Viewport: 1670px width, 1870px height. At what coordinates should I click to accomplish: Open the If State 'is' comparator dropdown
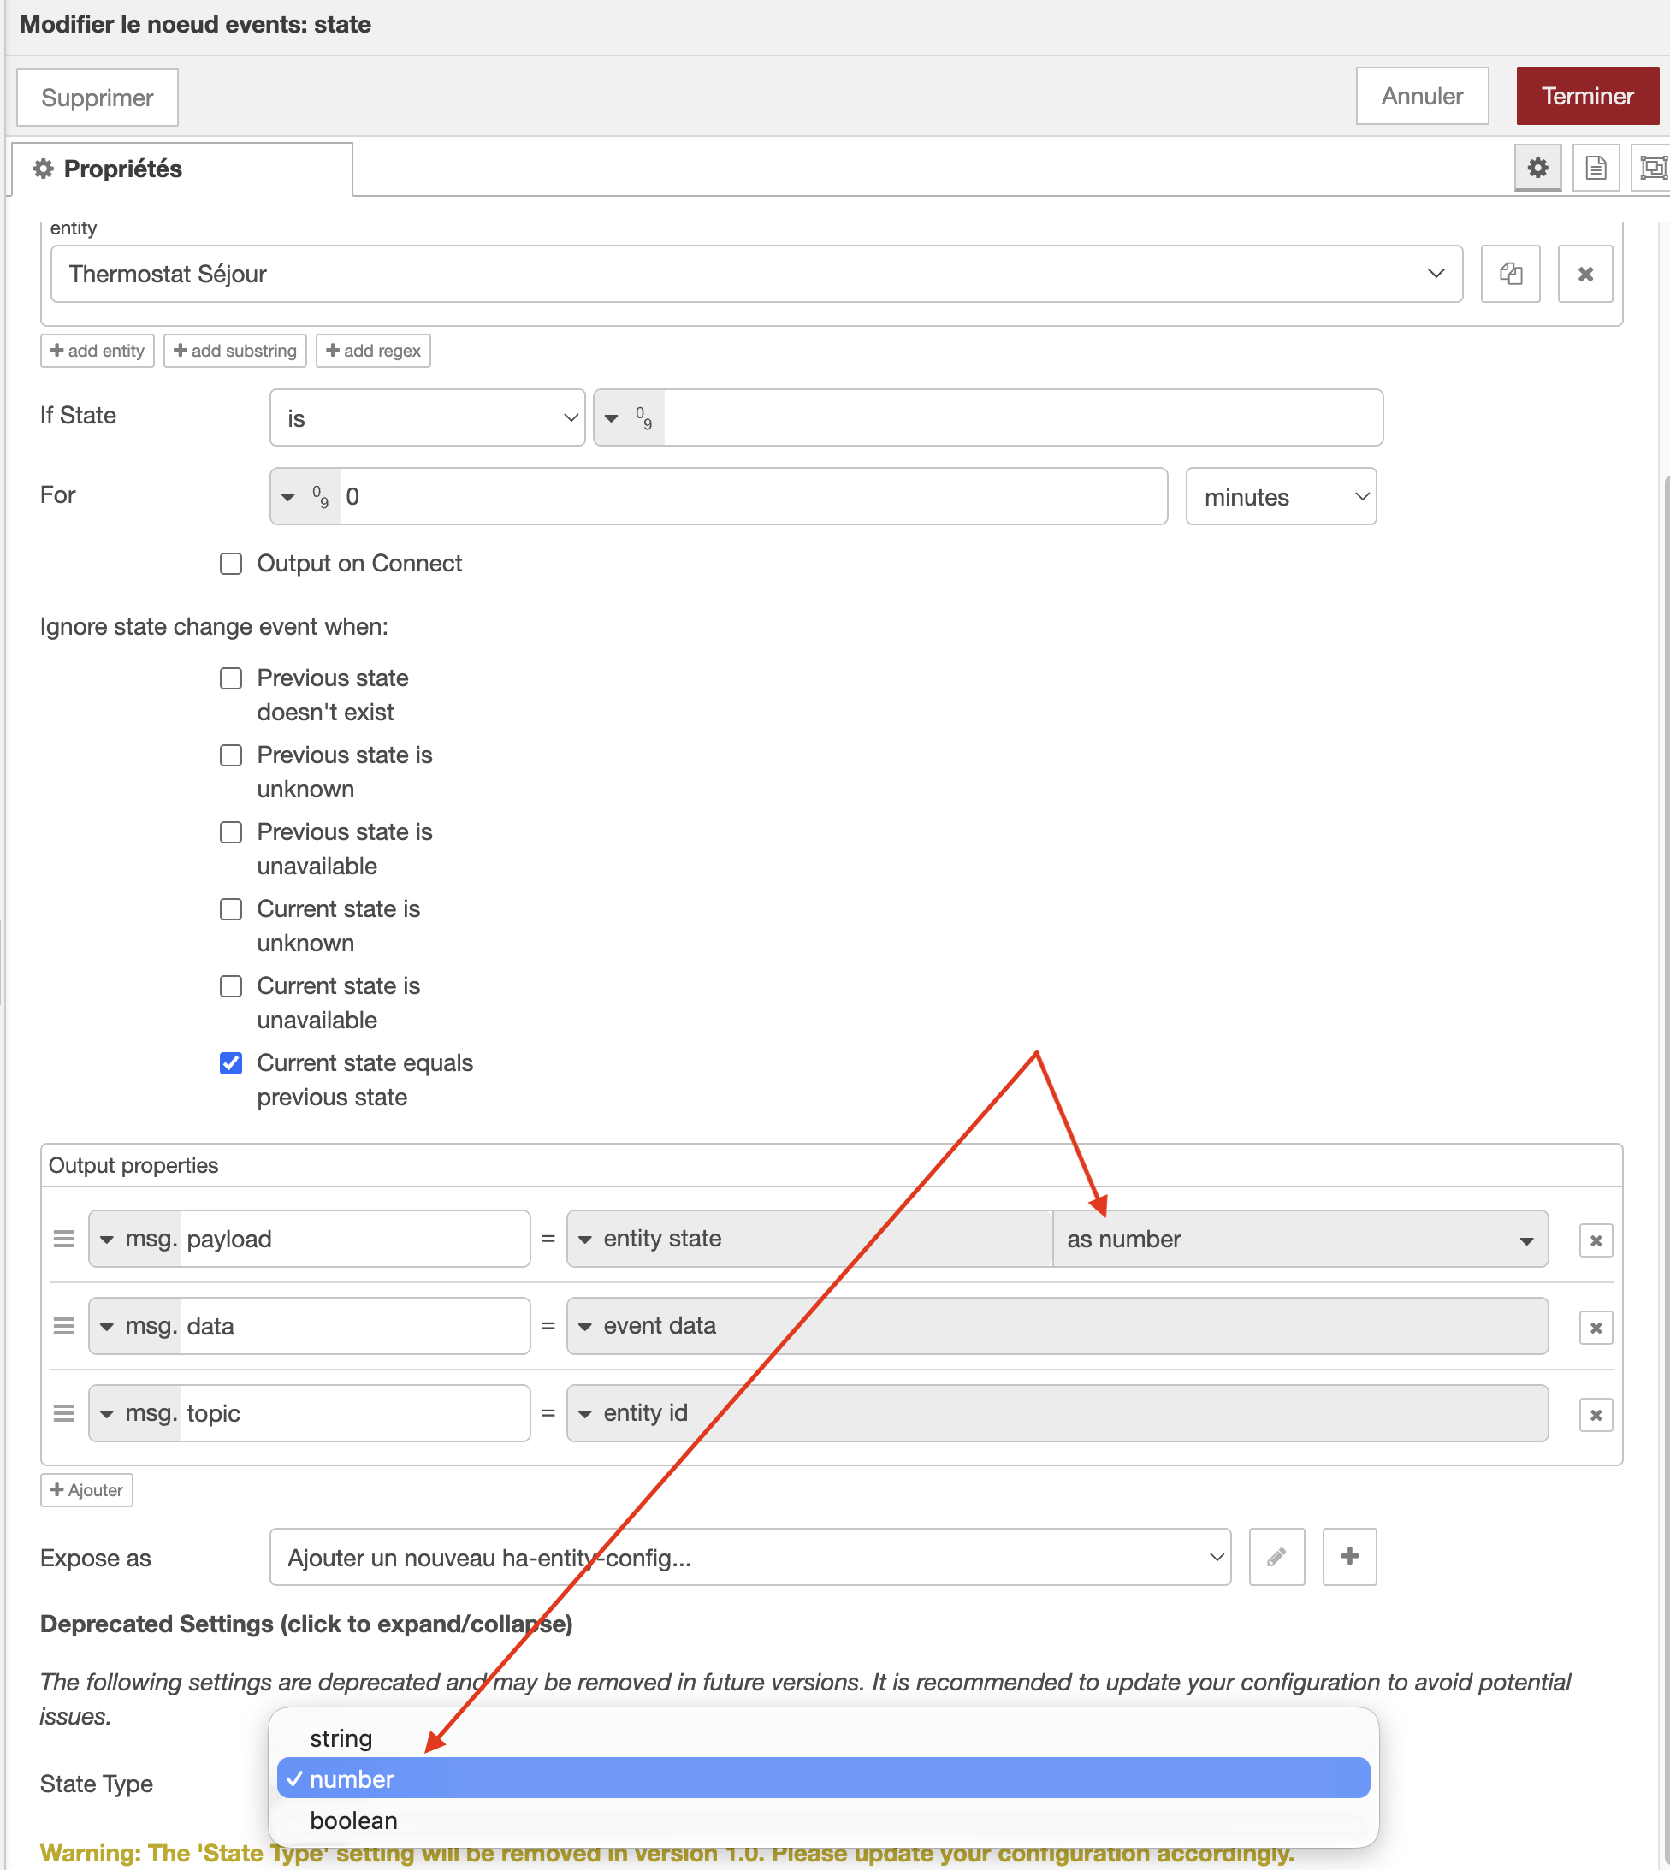point(427,418)
